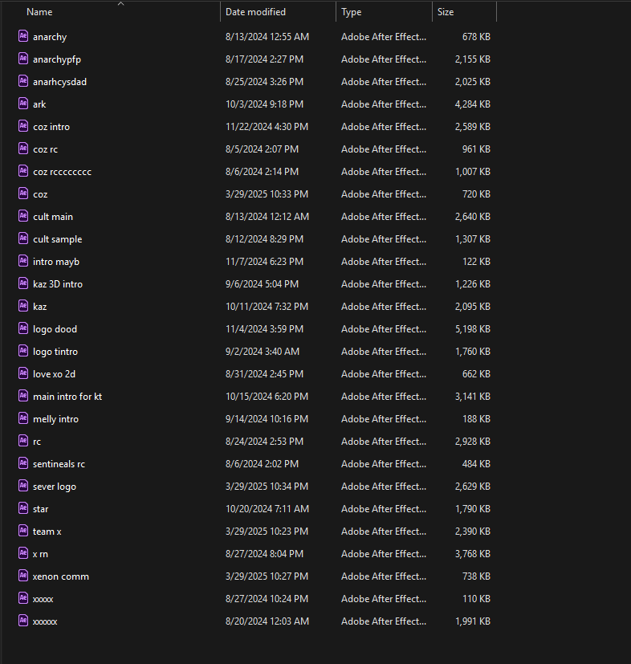Click the size value 122 KB

[476, 262]
